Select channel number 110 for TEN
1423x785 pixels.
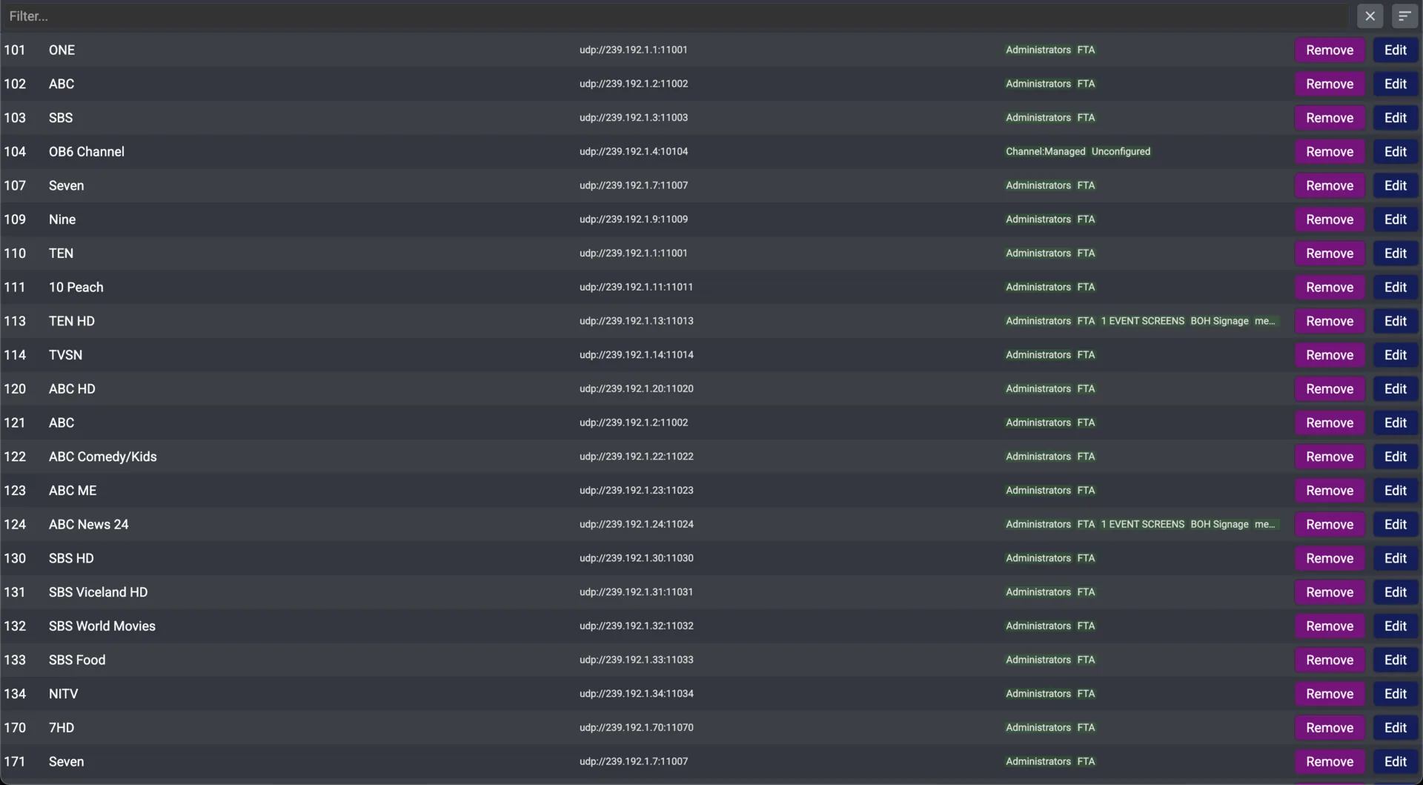tap(15, 254)
